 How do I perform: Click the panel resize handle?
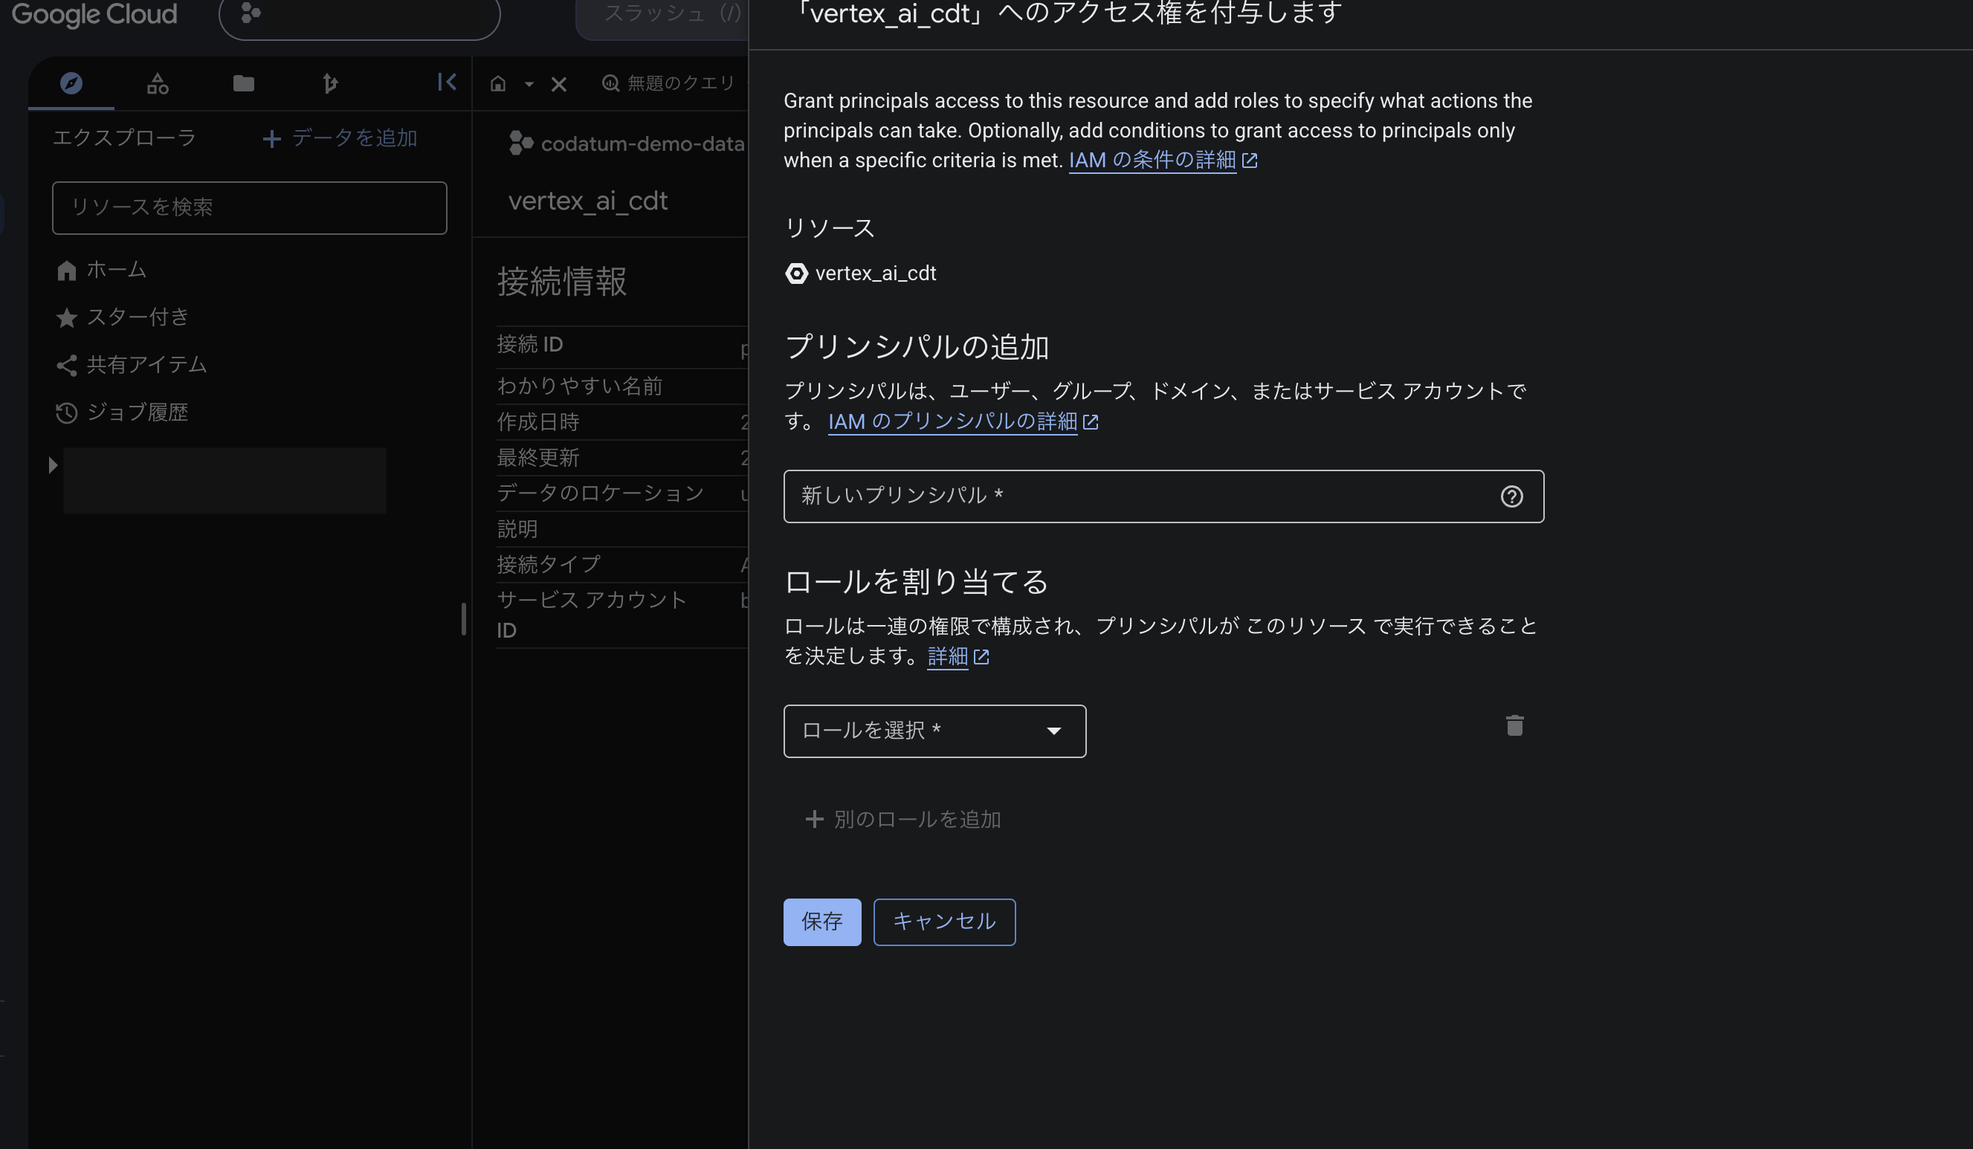(x=463, y=619)
